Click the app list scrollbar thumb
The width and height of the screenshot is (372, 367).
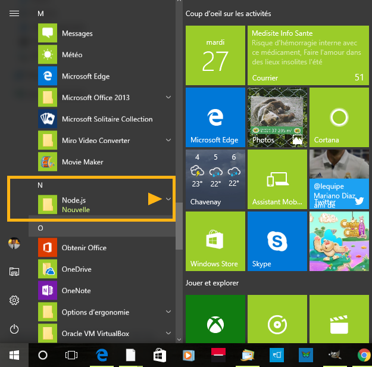179,226
